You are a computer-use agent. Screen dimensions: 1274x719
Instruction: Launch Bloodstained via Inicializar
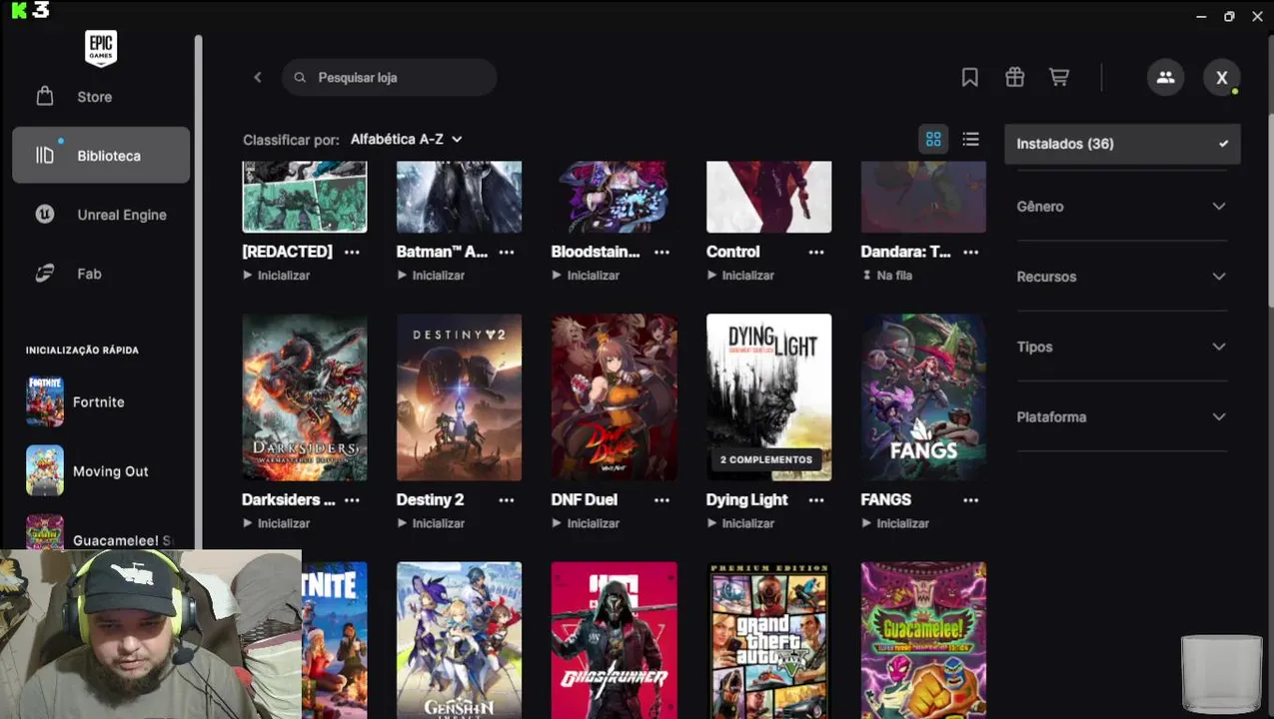pyautogui.click(x=587, y=275)
